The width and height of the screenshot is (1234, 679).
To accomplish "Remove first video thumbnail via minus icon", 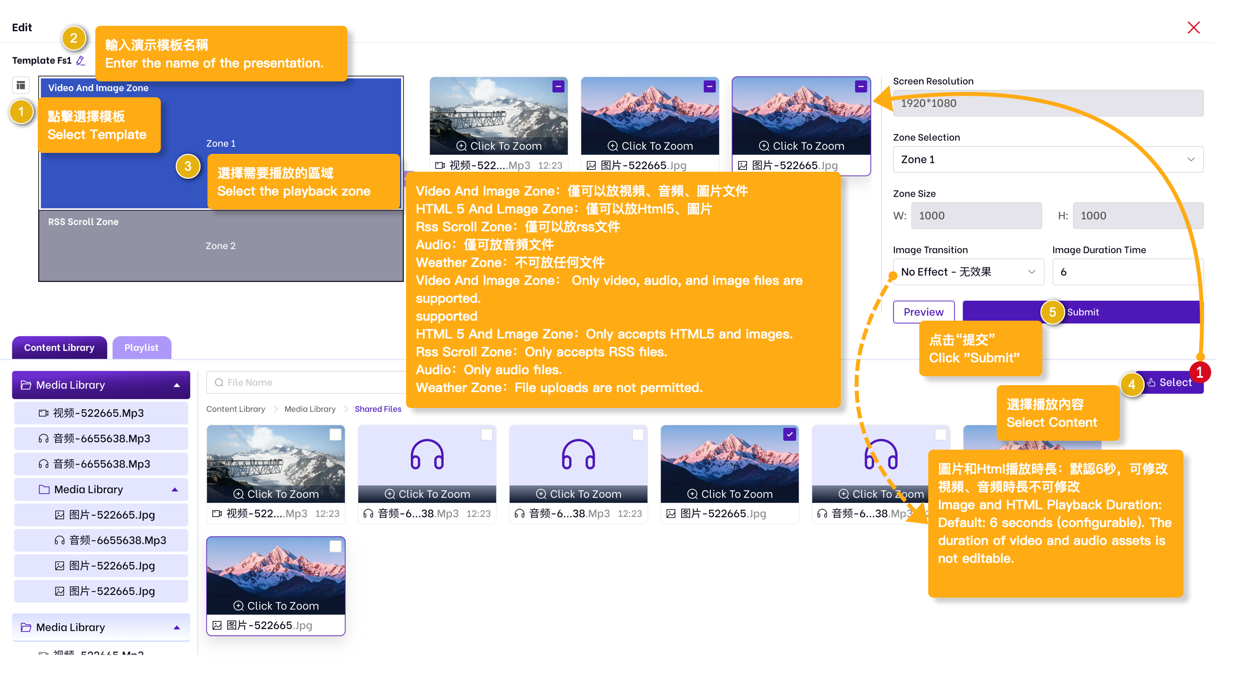I will pos(558,86).
